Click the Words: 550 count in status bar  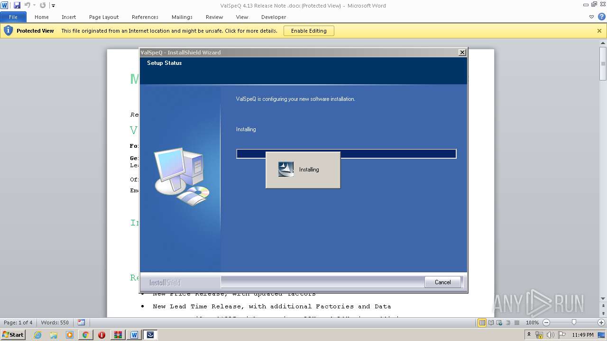click(55, 323)
